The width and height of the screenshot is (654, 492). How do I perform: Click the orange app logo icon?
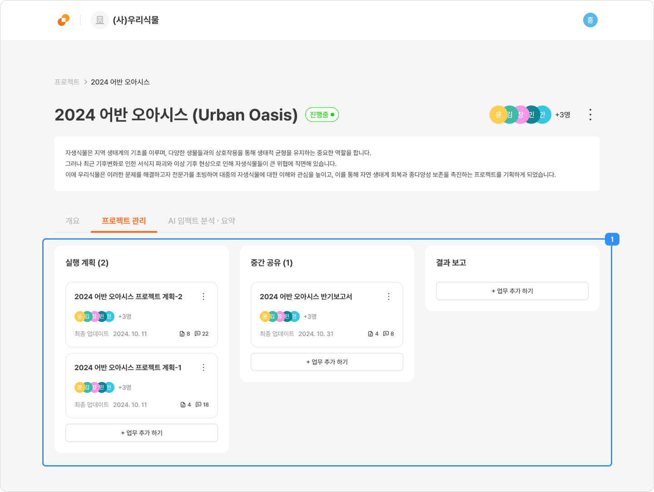[64, 20]
